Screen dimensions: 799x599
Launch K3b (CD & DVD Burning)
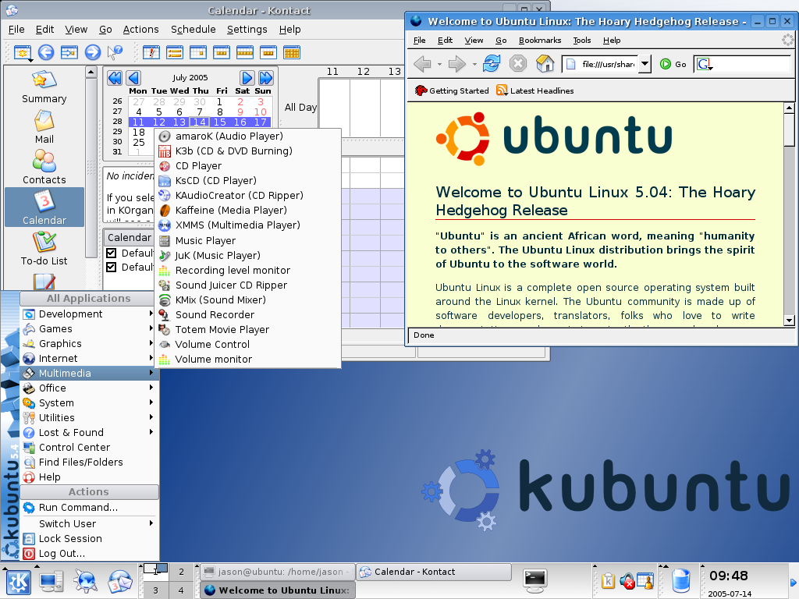pos(247,151)
